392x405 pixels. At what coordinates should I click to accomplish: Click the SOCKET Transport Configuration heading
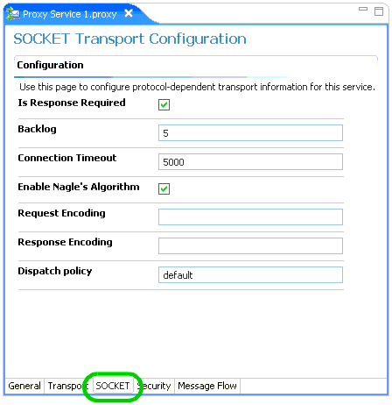click(x=129, y=39)
